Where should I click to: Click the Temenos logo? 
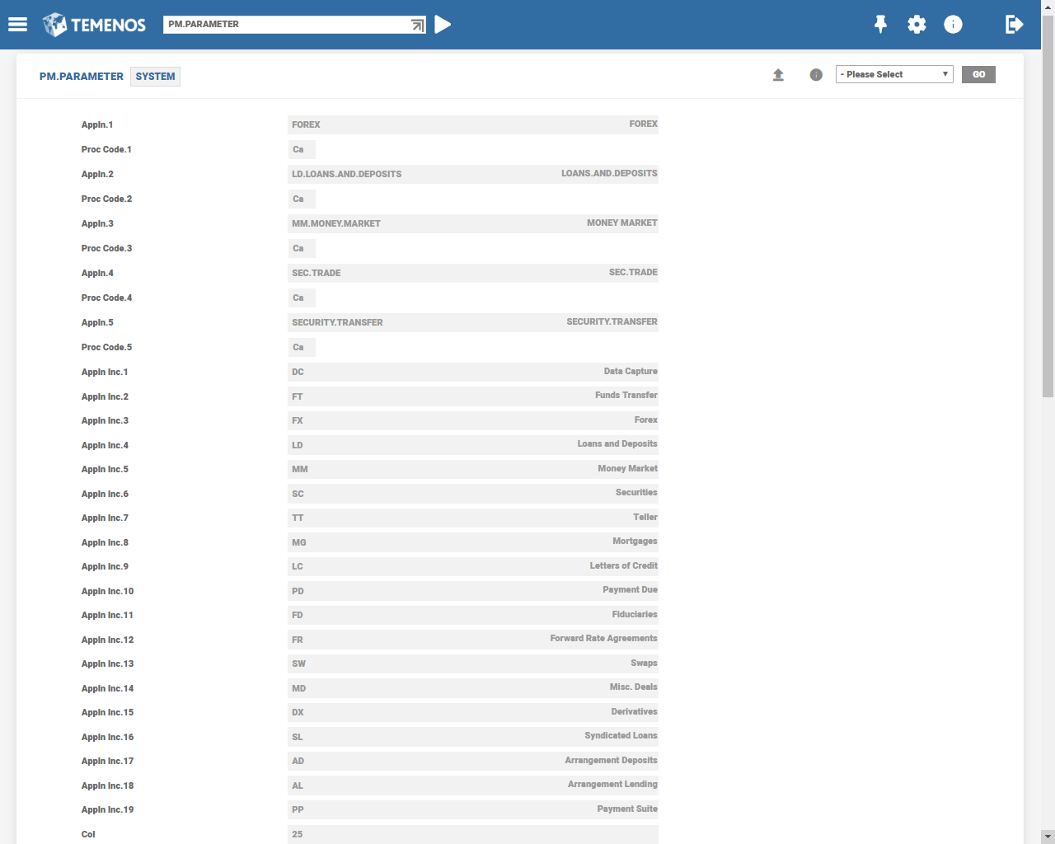tap(94, 25)
